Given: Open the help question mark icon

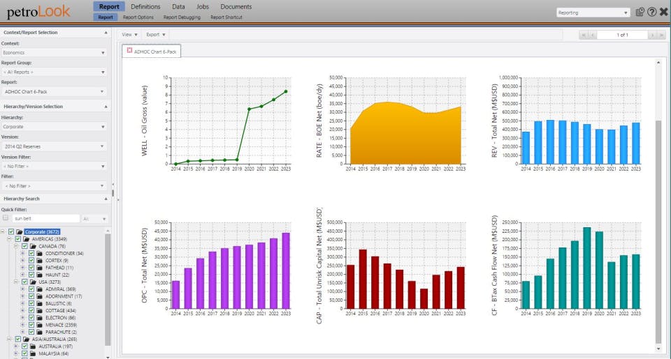Looking at the screenshot, I should (x=651, y=12).
